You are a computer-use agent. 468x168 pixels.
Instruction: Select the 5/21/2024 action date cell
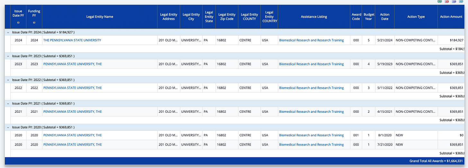pyautogui.click(x=385, y=40)
